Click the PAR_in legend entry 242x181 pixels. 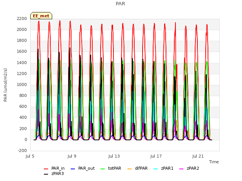click(54, 169)
